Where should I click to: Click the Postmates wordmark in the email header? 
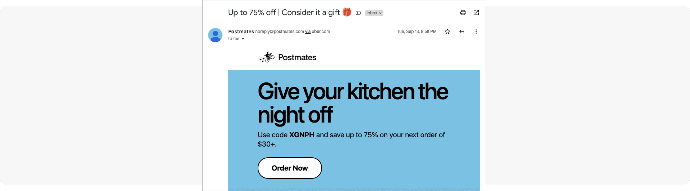point(297,57)
